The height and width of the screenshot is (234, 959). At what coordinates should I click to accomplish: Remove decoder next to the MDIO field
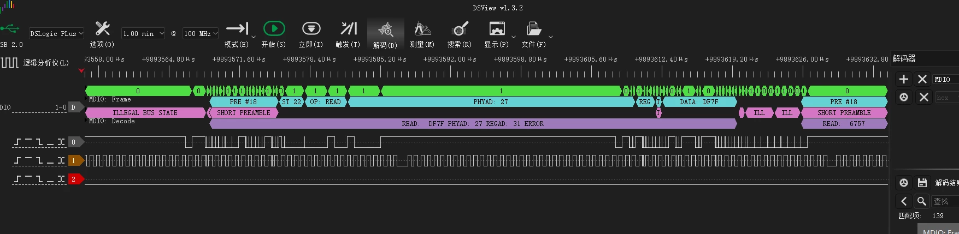922,79
